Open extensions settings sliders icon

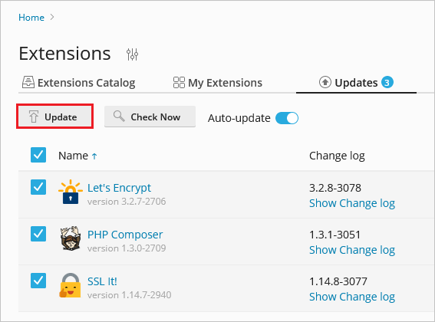[x=132, y=54]
